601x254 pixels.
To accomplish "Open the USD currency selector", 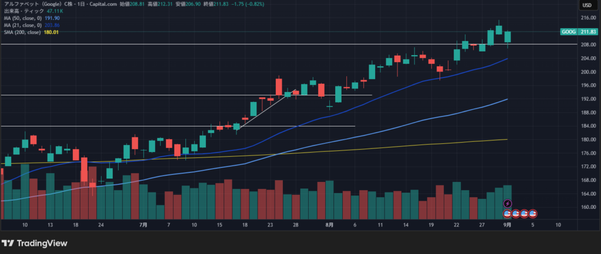I will tap(587, 5).
